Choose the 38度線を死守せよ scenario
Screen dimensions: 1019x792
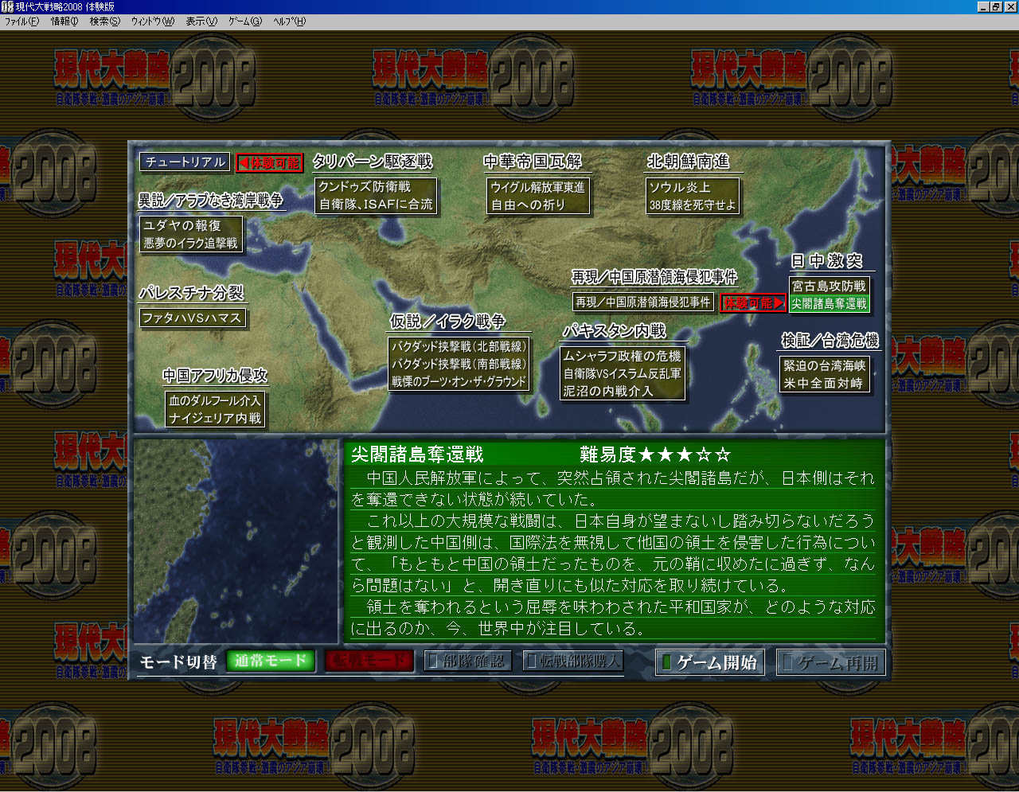[693, 205]
